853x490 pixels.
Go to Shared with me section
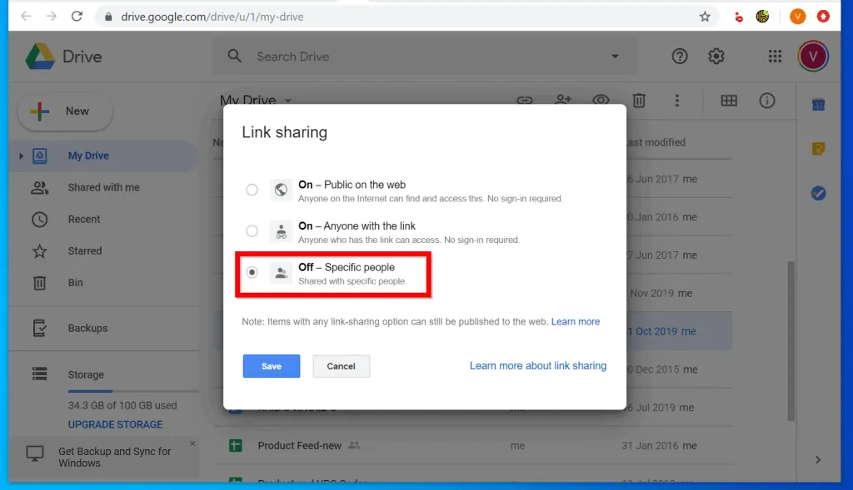(102, 187)
